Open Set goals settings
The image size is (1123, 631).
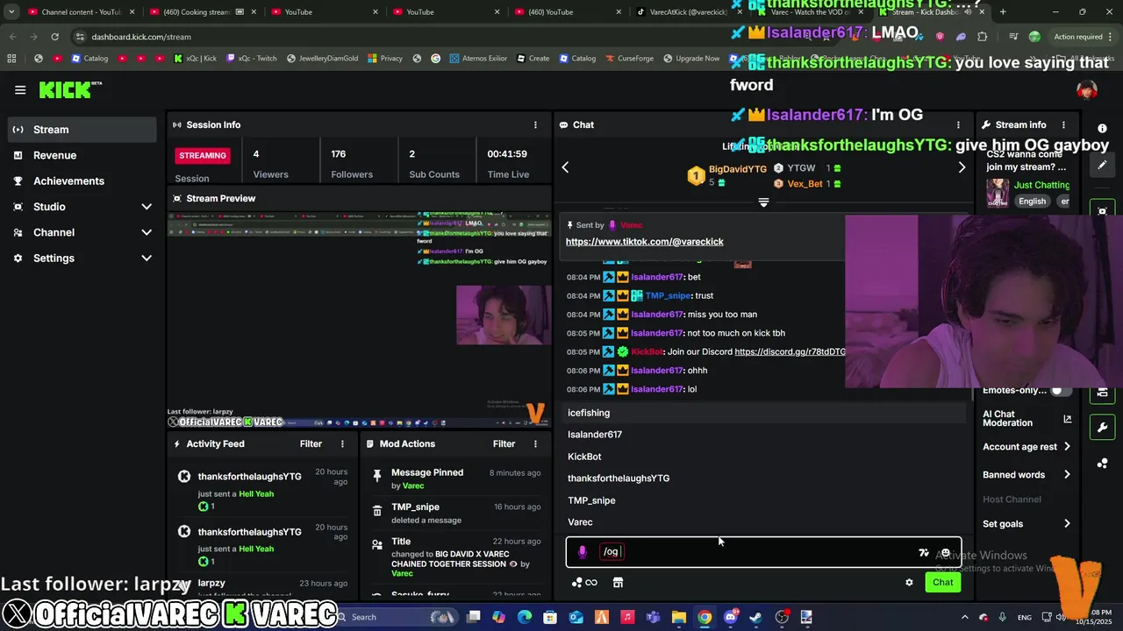(x=1026, y=524)
